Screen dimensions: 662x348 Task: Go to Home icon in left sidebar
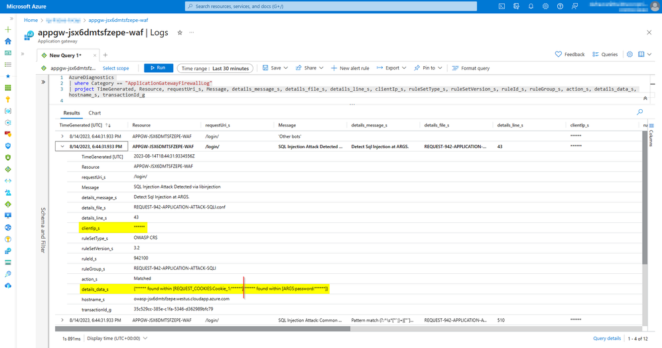coord(7,41)
